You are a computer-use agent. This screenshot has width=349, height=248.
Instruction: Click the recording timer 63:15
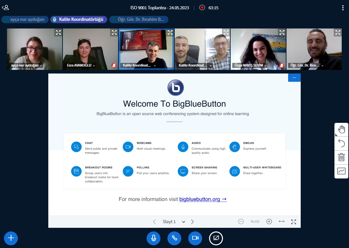[x=213, y=8]
